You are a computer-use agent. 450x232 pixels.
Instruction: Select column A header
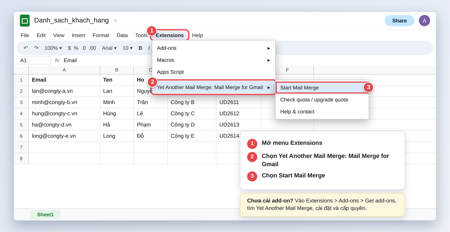point(64,70)
